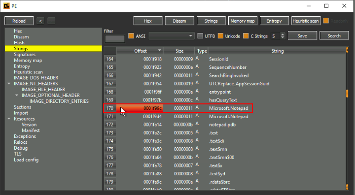
Task: Select Disasm in the left tree
Action: [x=21, y=37]
